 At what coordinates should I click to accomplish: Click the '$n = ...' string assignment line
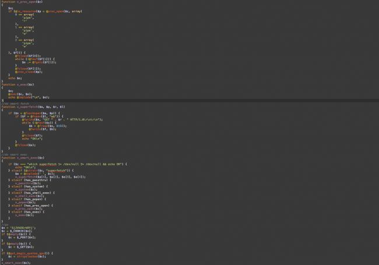coord(19,228)
